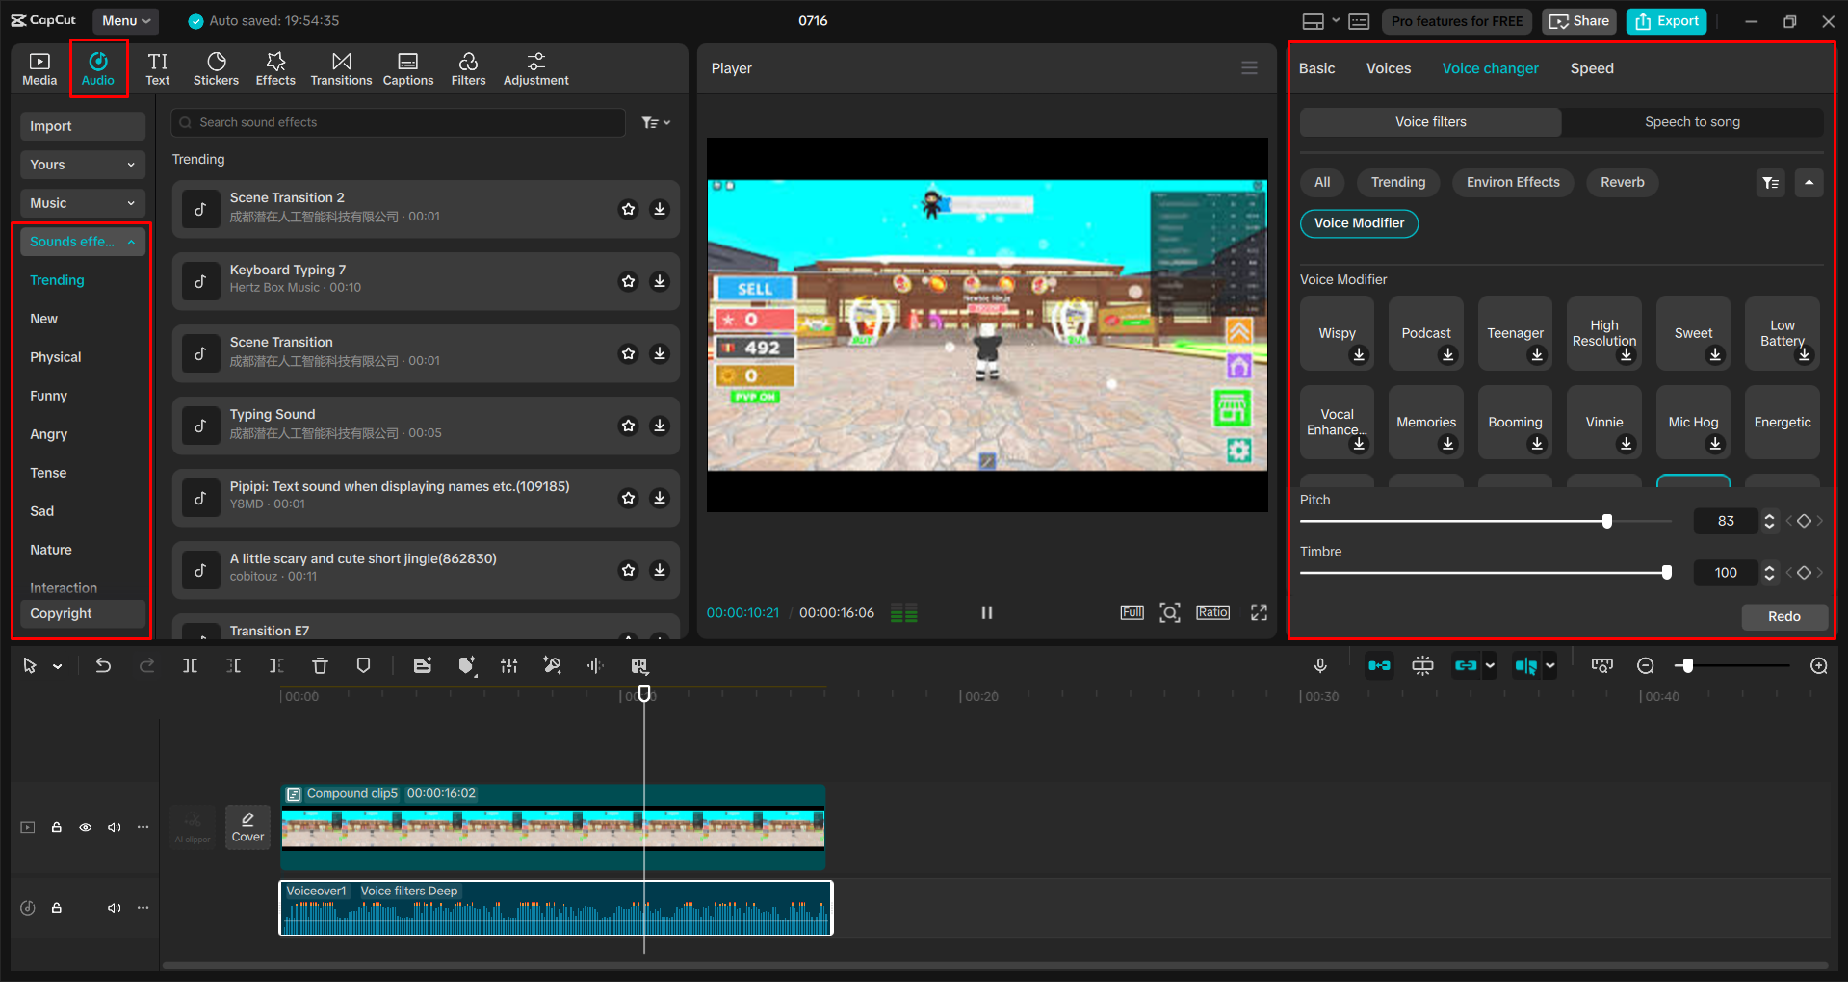Lock the voiceover audio track
The height and width of the screenshot is (982, 1848).
point(57,908)
